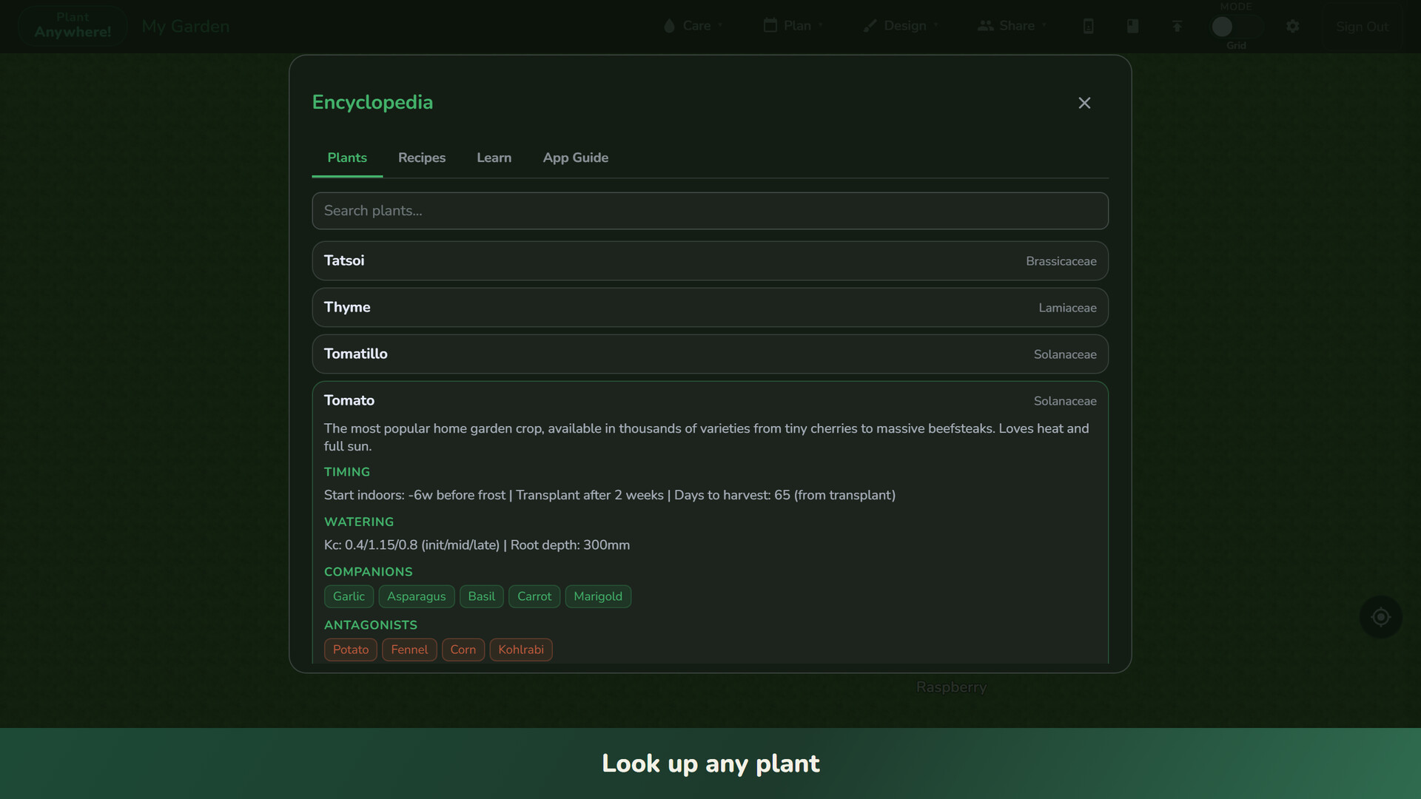1421x799 pixels.
Task: Toggle the Grid mode switch
Action: 1236,27
